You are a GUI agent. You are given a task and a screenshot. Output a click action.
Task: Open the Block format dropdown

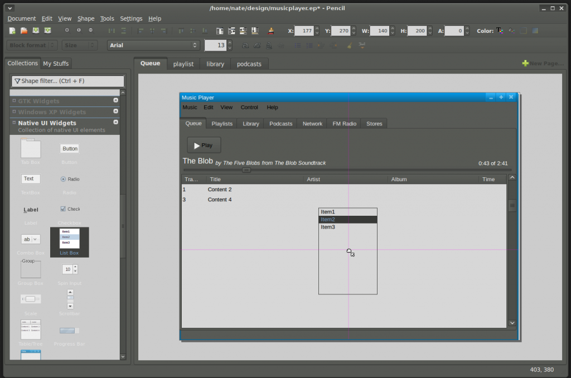pos(32,45)
